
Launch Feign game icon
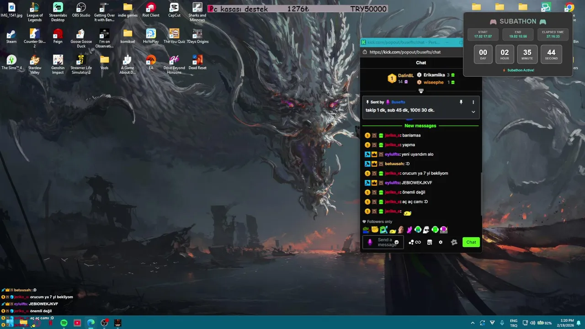tap(58, 36)
